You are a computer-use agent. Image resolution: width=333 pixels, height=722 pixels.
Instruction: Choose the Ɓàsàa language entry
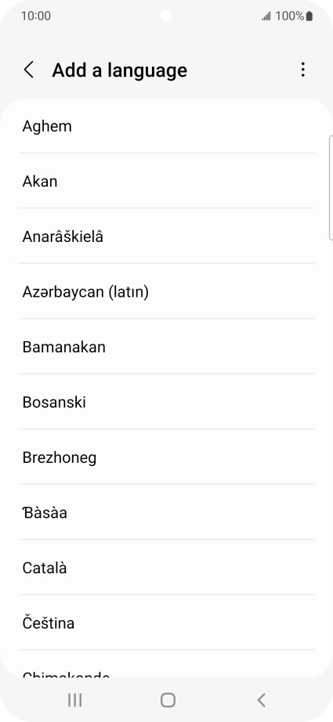point(166,512)
